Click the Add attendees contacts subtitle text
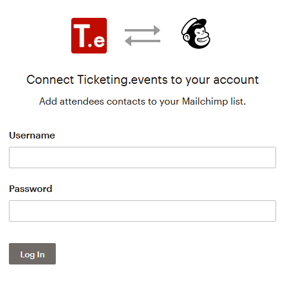Viewport: 285px width, 293px height. [142, 102]
